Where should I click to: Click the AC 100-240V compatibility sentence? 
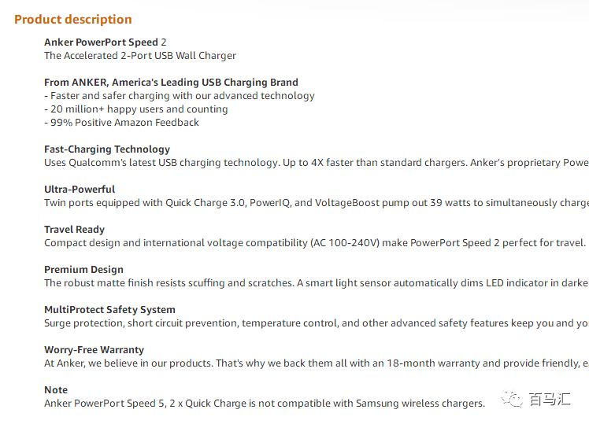(x=315, y=243)
